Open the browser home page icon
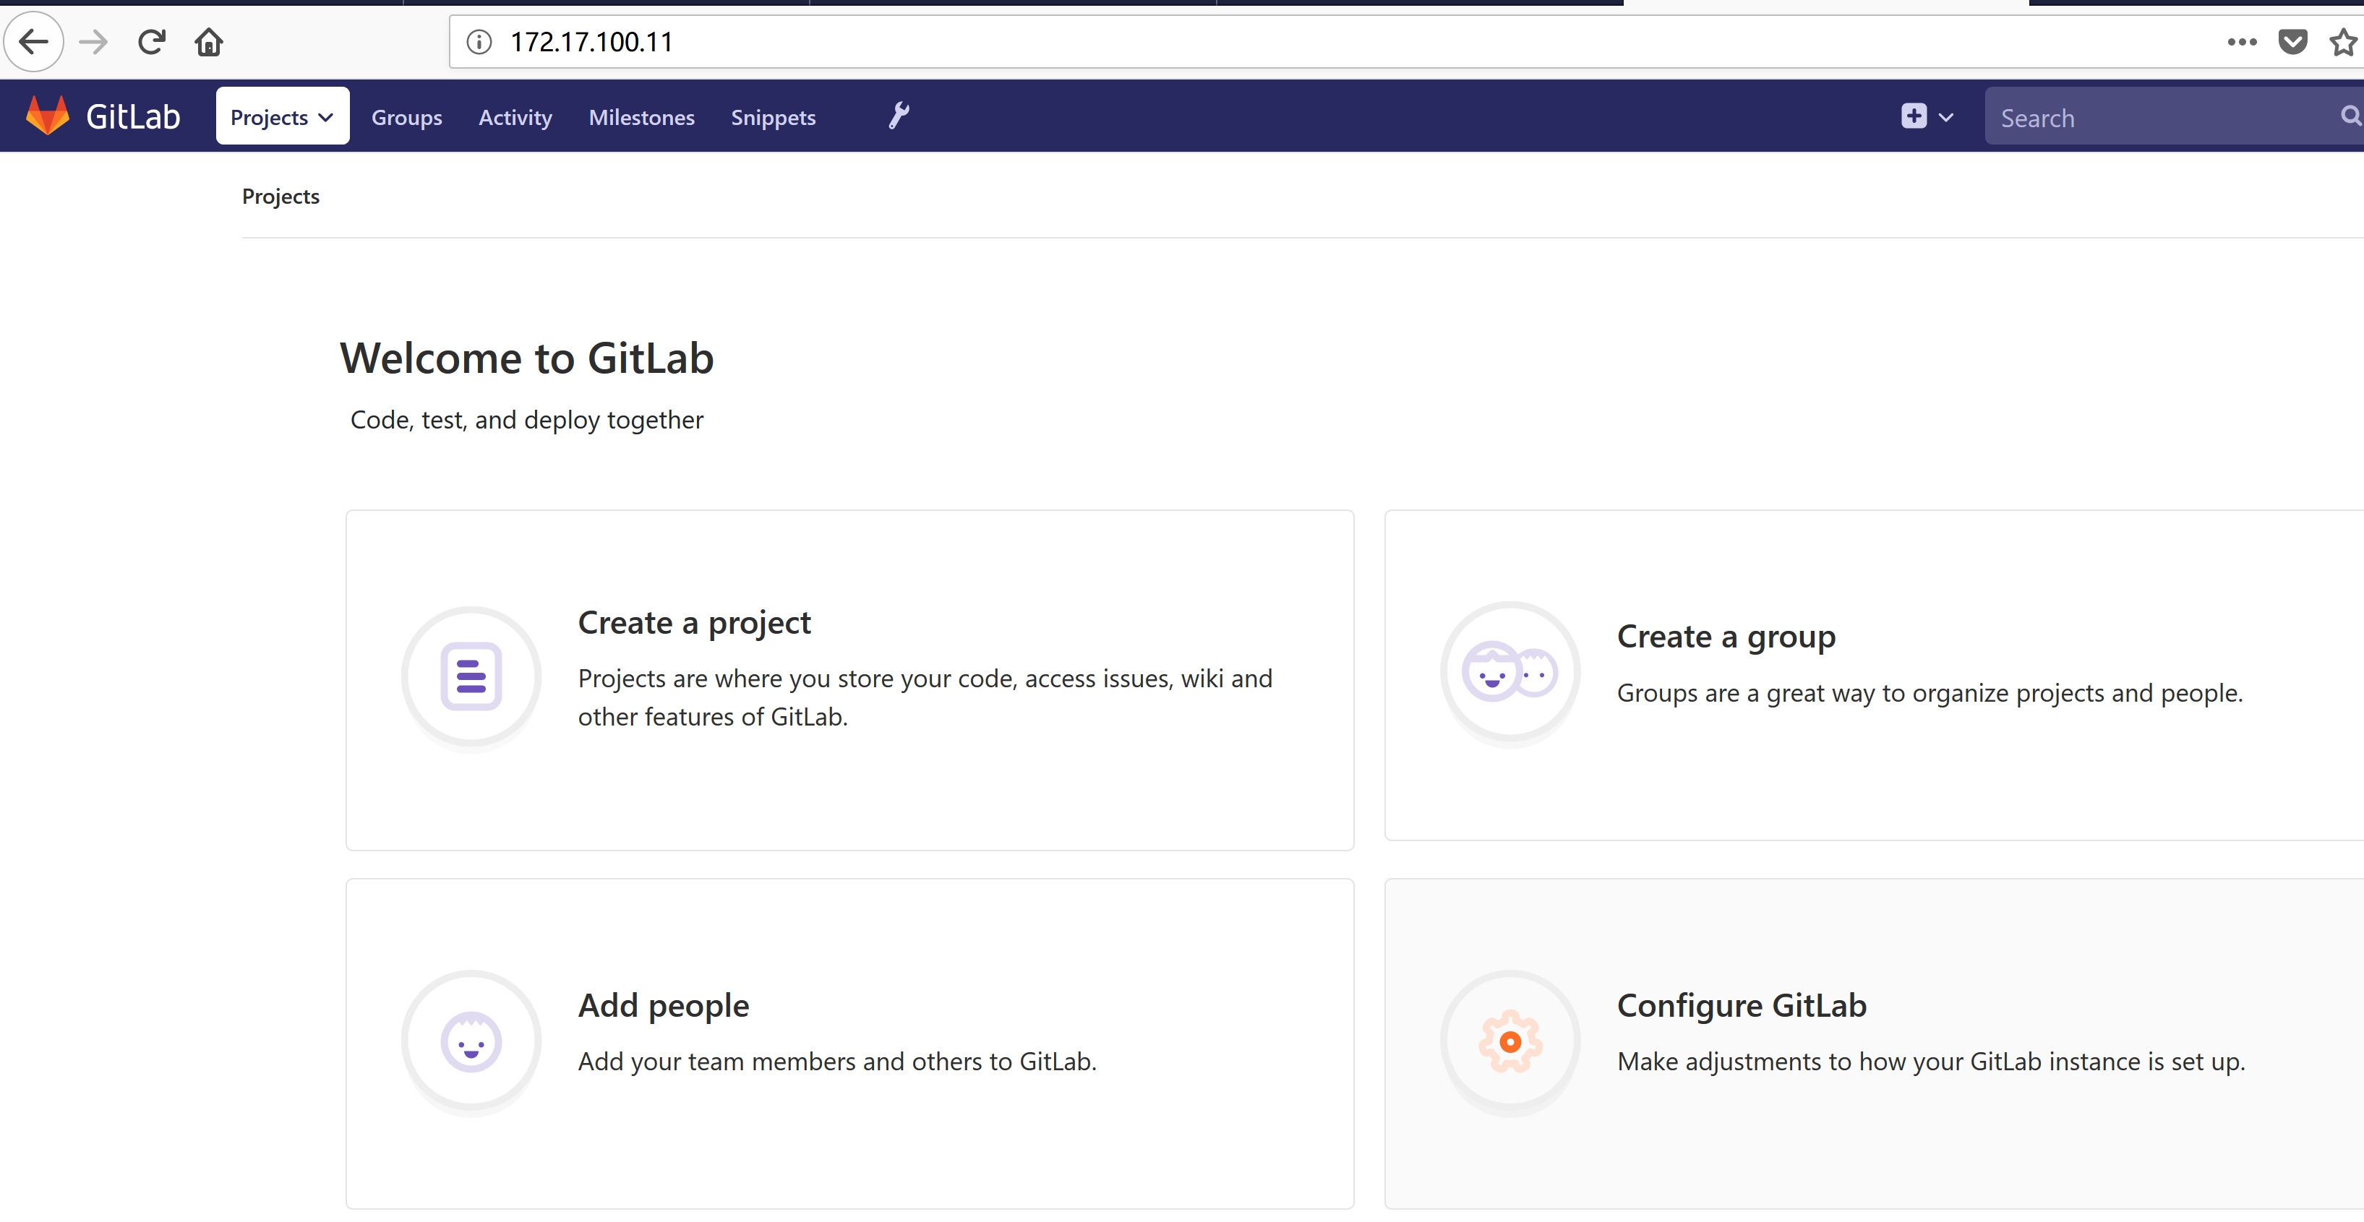 pyautogui.click(x=209, y=42)
